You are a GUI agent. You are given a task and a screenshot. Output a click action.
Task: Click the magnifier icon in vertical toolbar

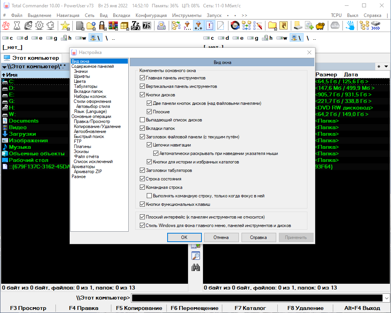pos(196,256)
